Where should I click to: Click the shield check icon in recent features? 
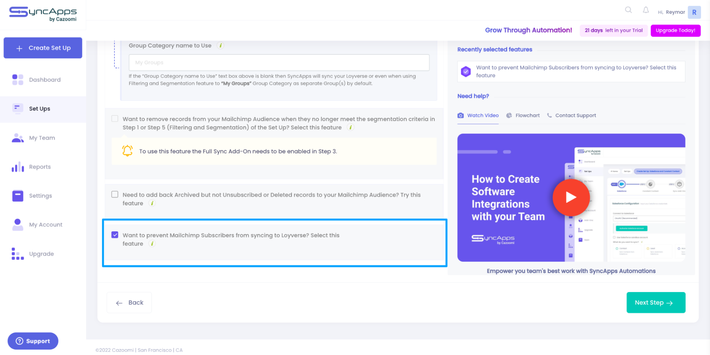coord(466,71)
